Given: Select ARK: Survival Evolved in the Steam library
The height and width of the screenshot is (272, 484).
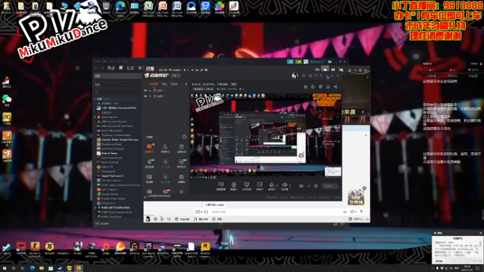Looking at the screenshot, I should pos(115,121).
